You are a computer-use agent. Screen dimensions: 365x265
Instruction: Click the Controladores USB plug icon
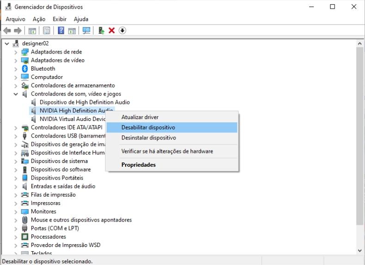point(24,136)
